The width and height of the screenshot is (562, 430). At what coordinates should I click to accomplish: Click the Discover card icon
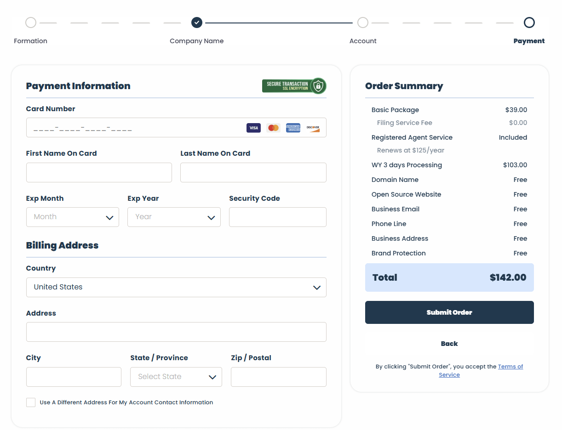[313, 128]
